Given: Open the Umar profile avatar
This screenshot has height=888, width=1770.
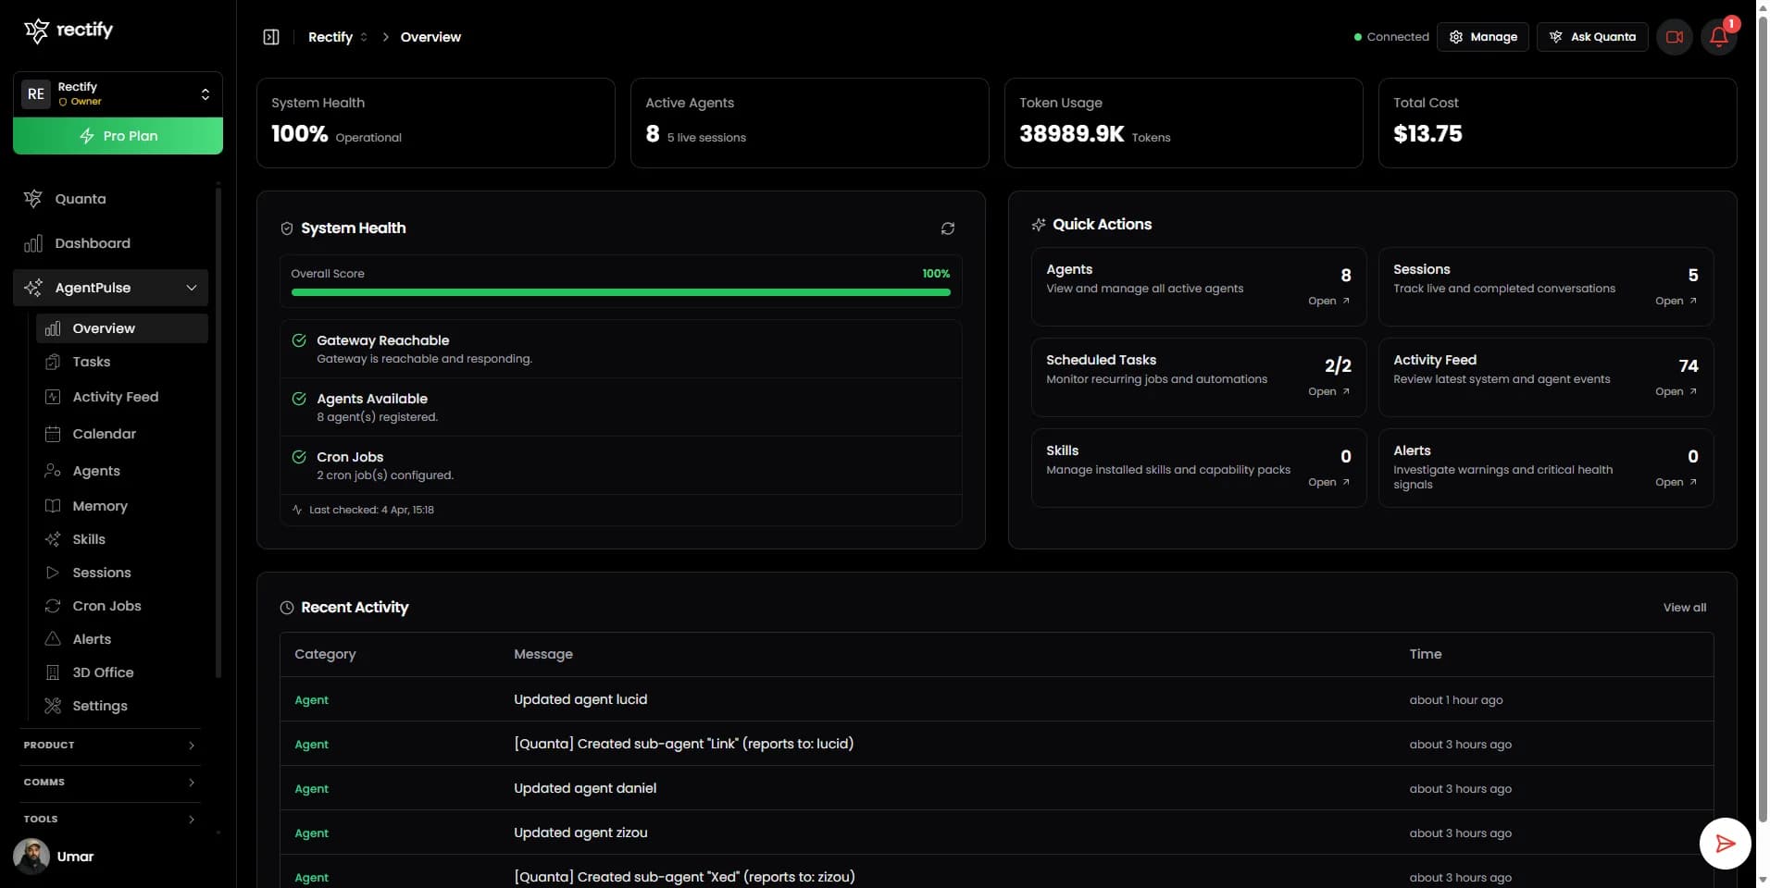Looking at the screenshot, I should [31, 856].
